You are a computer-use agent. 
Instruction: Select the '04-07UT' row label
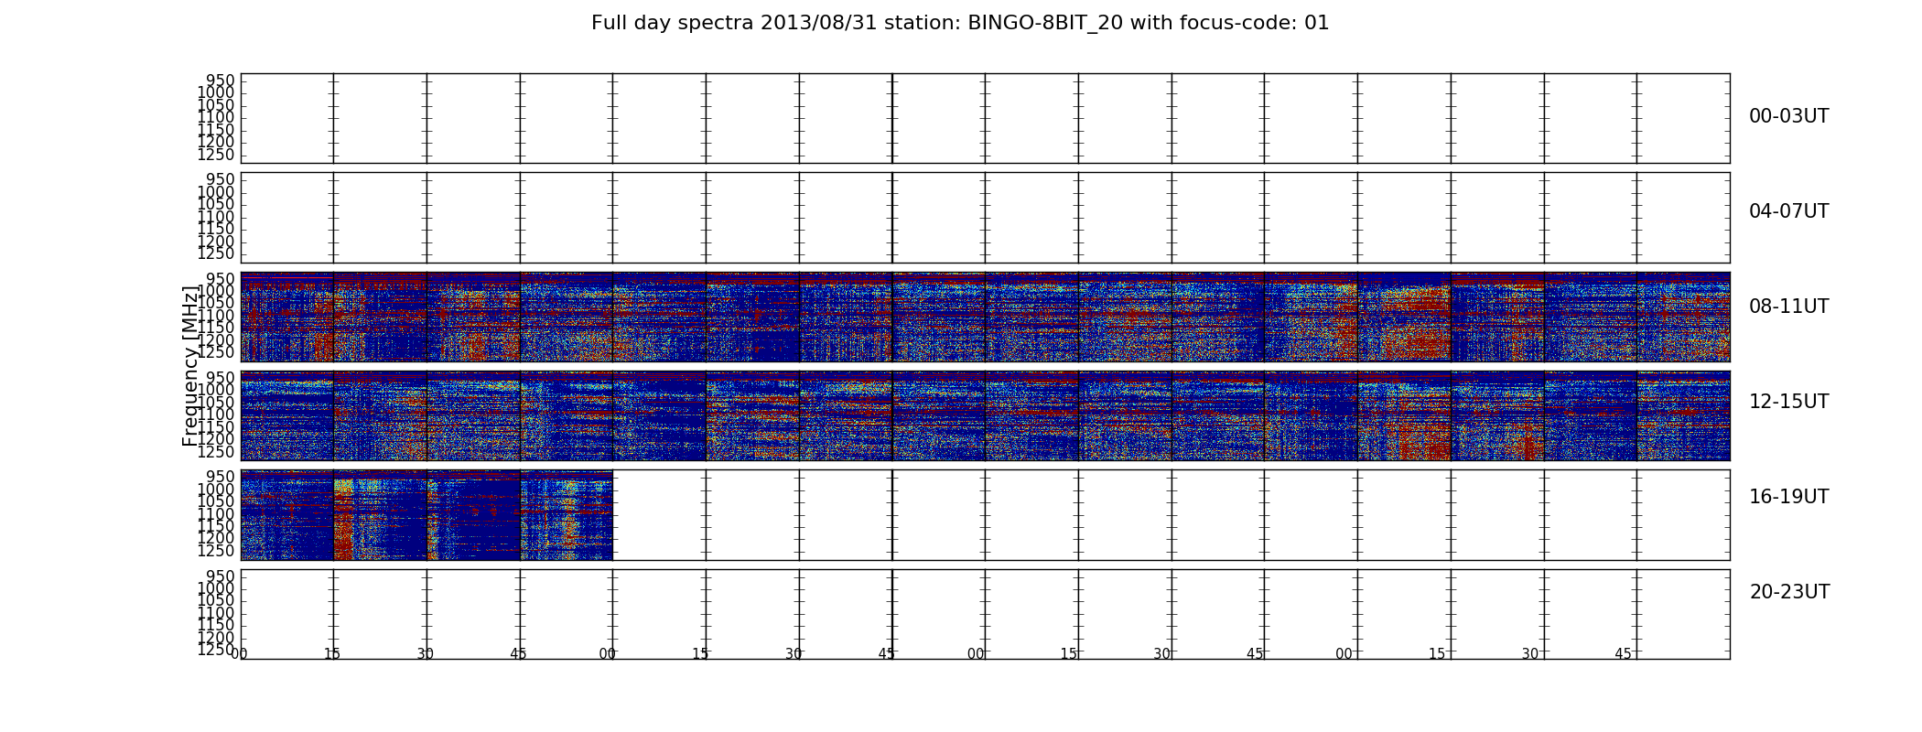[1788, 211]
